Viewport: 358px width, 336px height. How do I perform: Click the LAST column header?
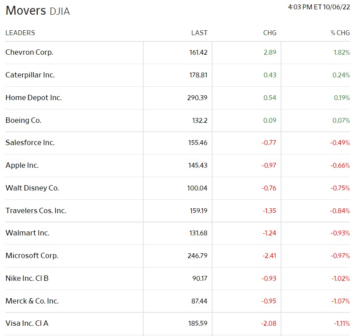pos(199,33)
